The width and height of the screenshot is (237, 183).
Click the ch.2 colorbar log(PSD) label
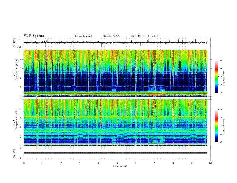pos(224,127)
